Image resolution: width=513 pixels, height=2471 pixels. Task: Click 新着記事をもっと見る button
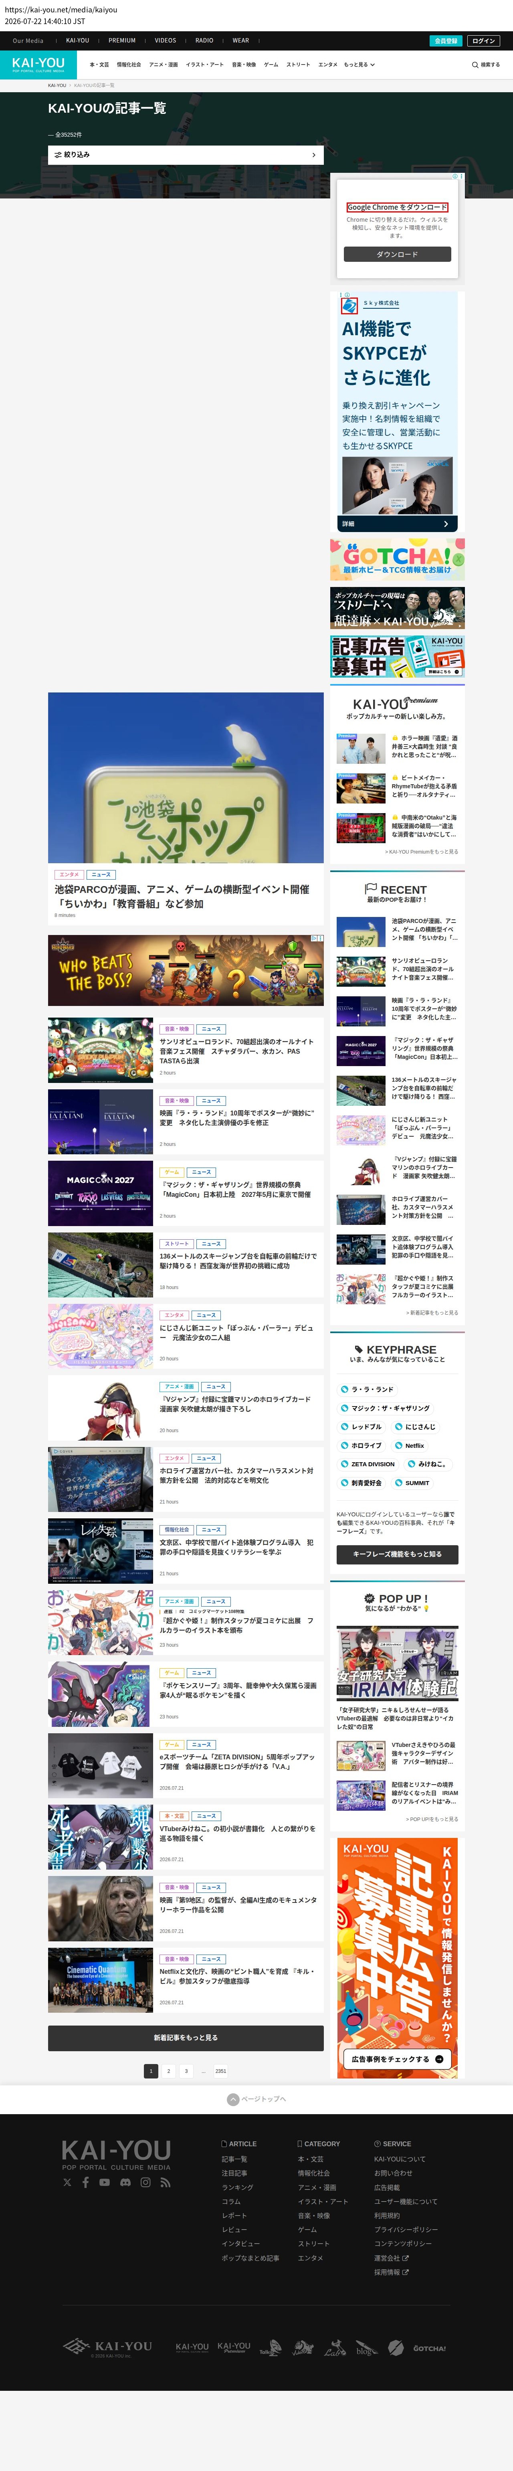pyautogui.click(x=186, y=2038)
